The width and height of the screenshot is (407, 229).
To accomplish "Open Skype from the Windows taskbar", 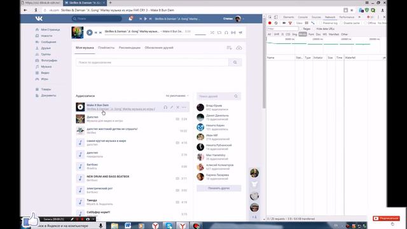I will click(x=169, y=225).
